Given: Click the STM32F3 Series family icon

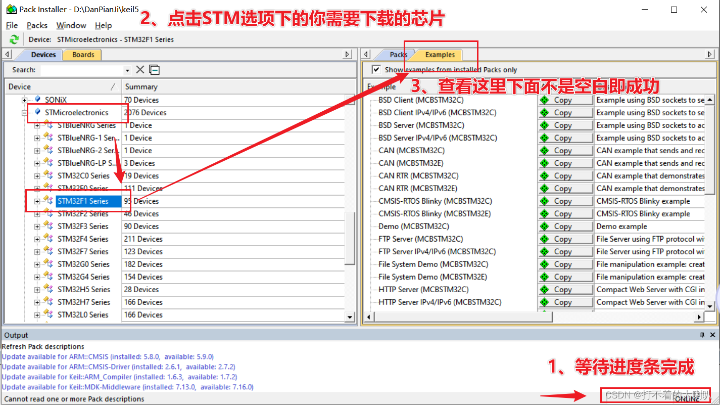Looking at the screenshot, I should point(49,226).
